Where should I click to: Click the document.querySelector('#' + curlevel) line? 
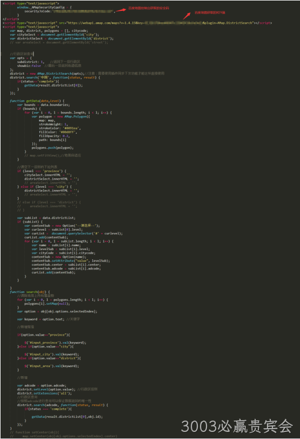click(x=74, y=233)
